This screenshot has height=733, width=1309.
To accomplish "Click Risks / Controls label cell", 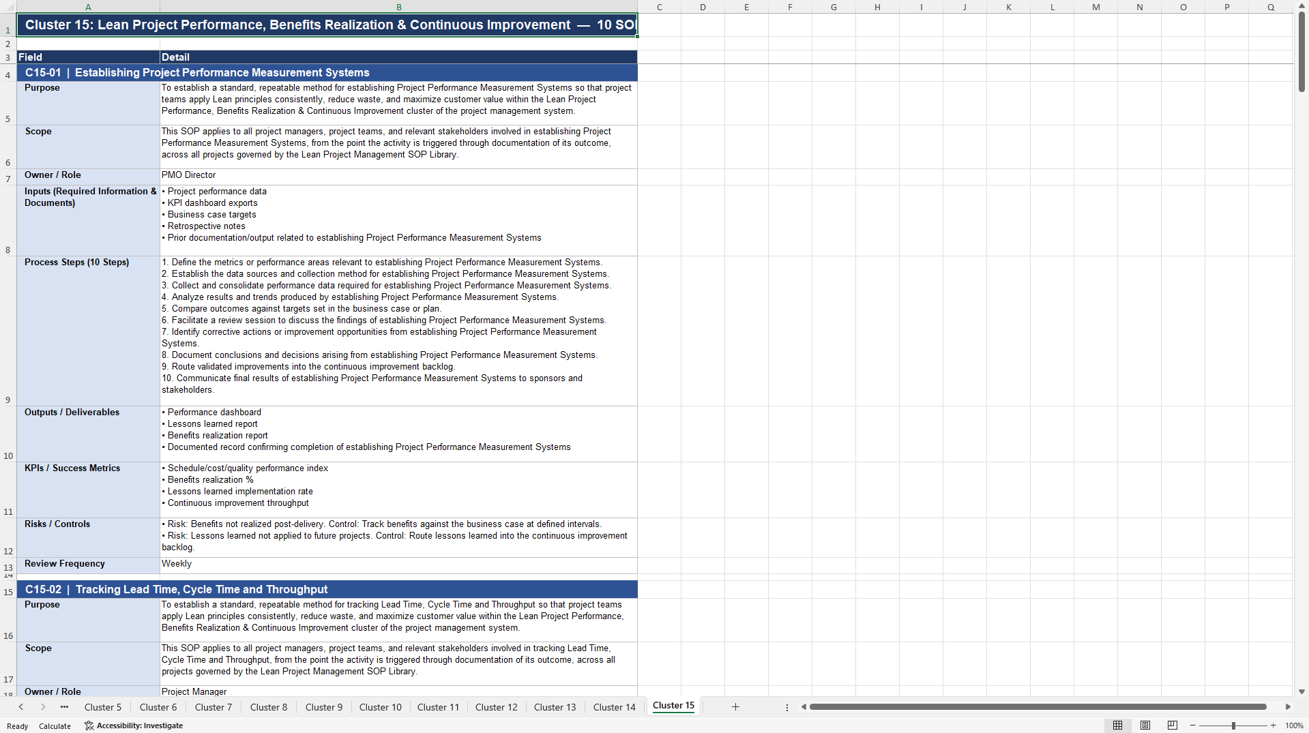I will click(x=89, y=537).
